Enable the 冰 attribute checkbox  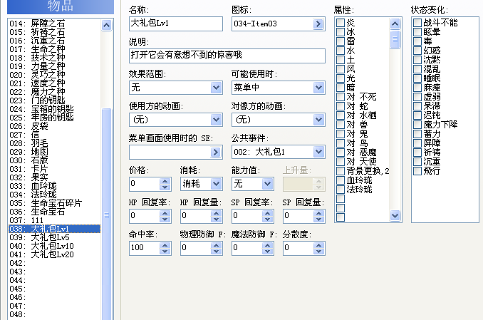pos(341,32)
